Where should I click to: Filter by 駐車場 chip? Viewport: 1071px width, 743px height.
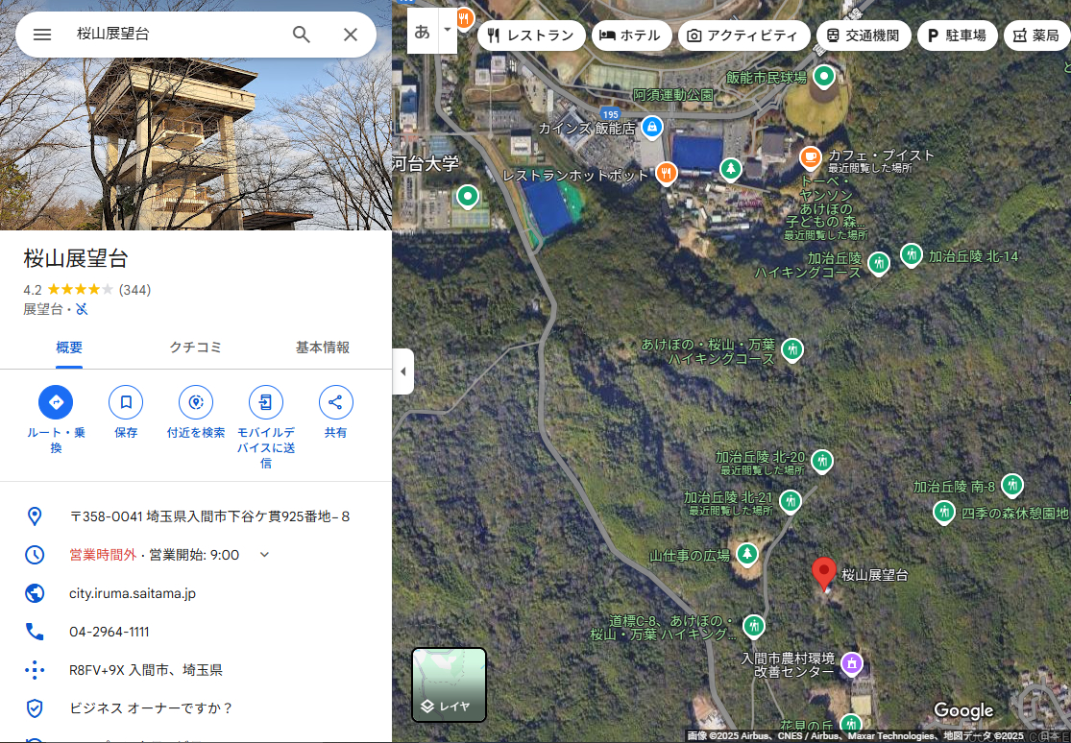[x=957, y=36]
